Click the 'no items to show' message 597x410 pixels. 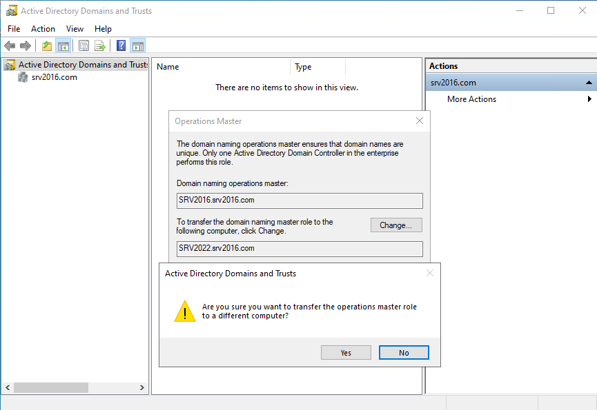pyautogui.click(x=286, y=88)
